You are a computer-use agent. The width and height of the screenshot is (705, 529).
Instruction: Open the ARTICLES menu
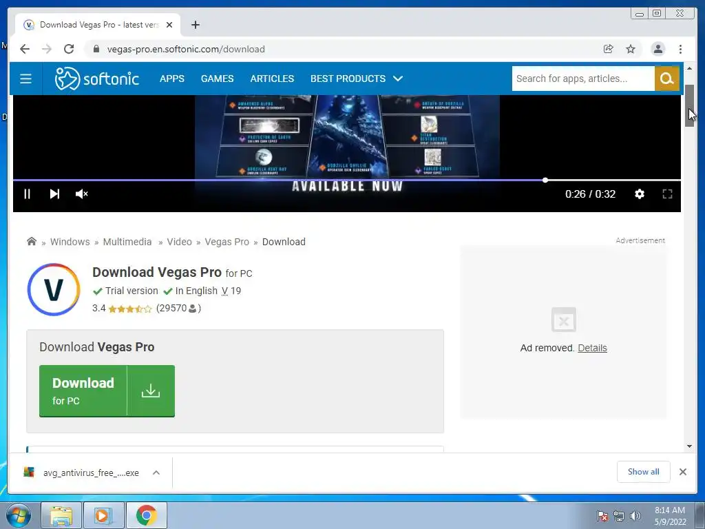272,79
